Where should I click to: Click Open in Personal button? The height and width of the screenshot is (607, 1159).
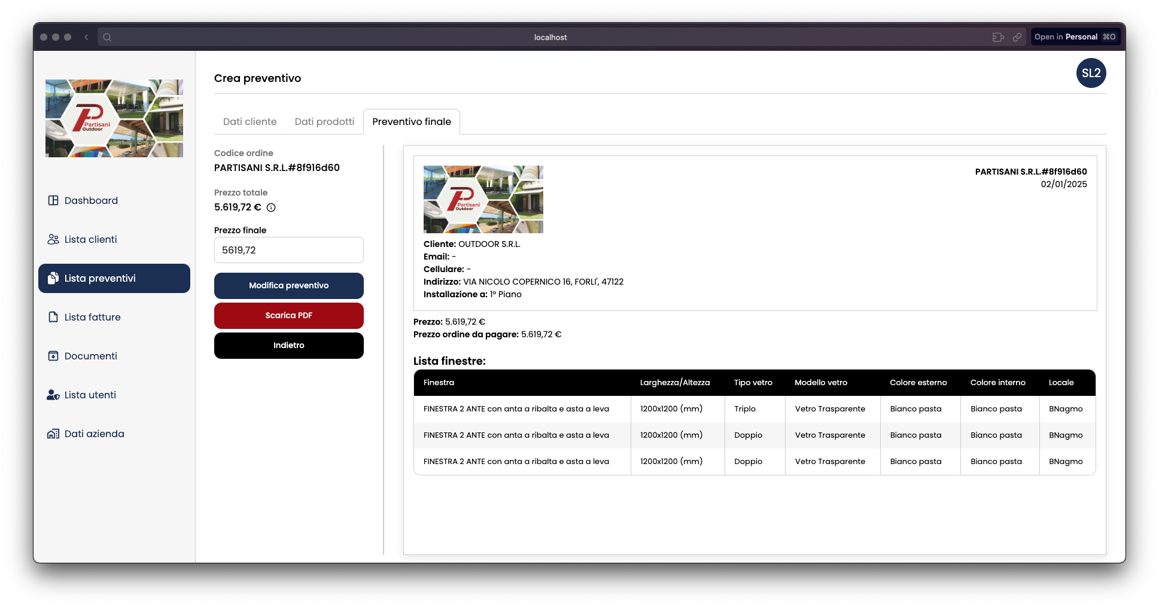click(x=1075, y=37)
